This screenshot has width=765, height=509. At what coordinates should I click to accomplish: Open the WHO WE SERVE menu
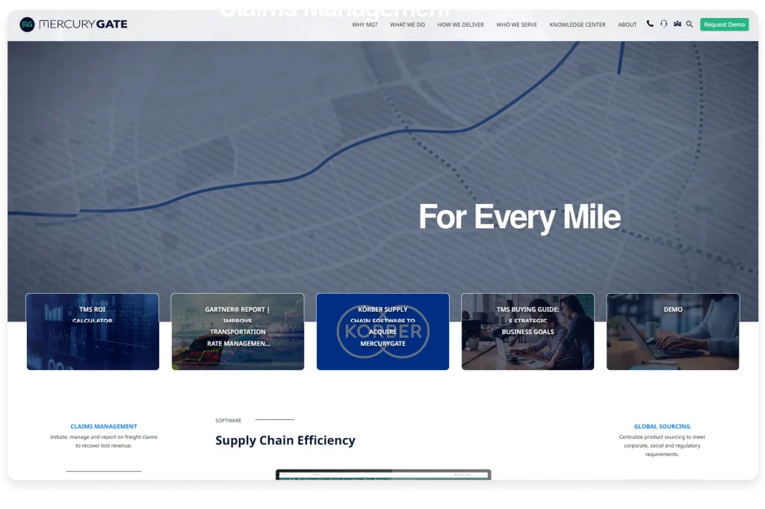click(516, 25)
